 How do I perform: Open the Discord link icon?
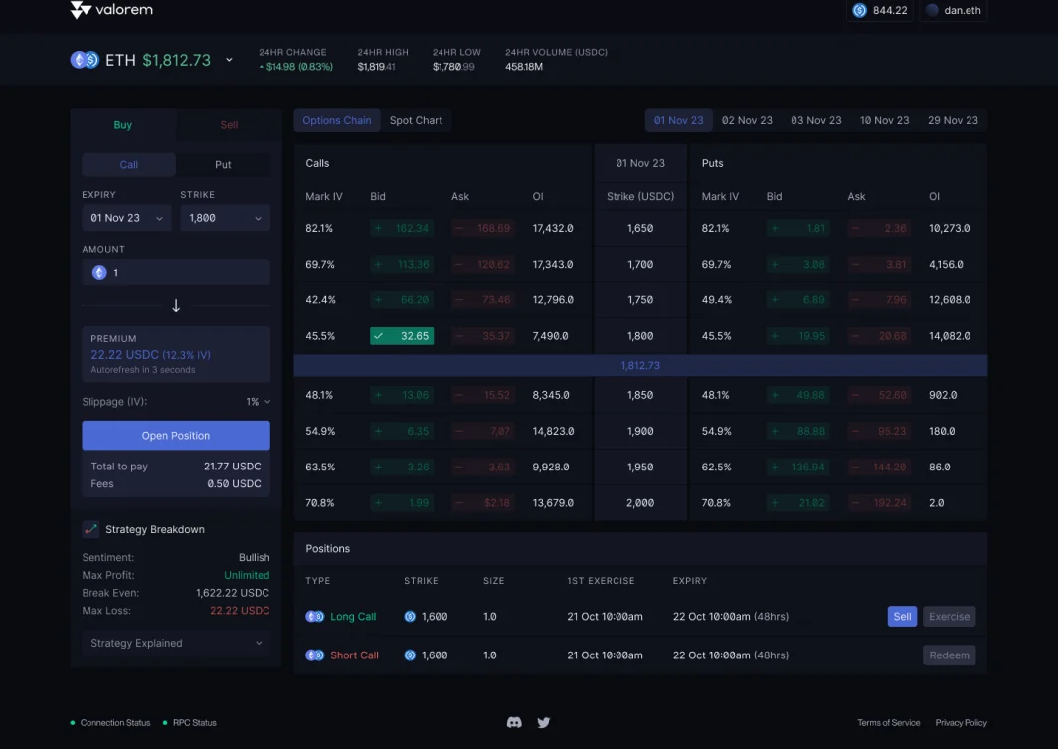[514, 723]
